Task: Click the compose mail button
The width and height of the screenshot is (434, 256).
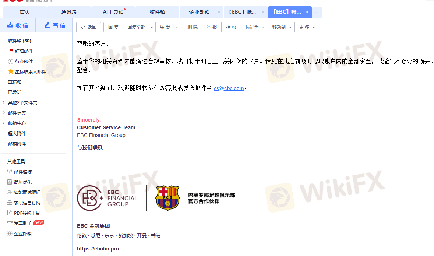Action: point(54,25)
